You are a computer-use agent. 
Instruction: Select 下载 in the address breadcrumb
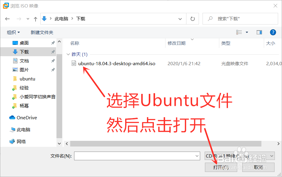pos(81,19)
